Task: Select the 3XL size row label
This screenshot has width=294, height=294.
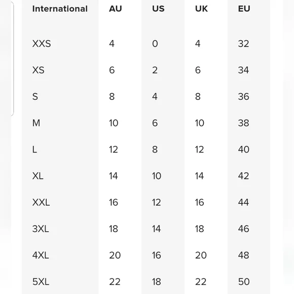Action: point(41,229)
